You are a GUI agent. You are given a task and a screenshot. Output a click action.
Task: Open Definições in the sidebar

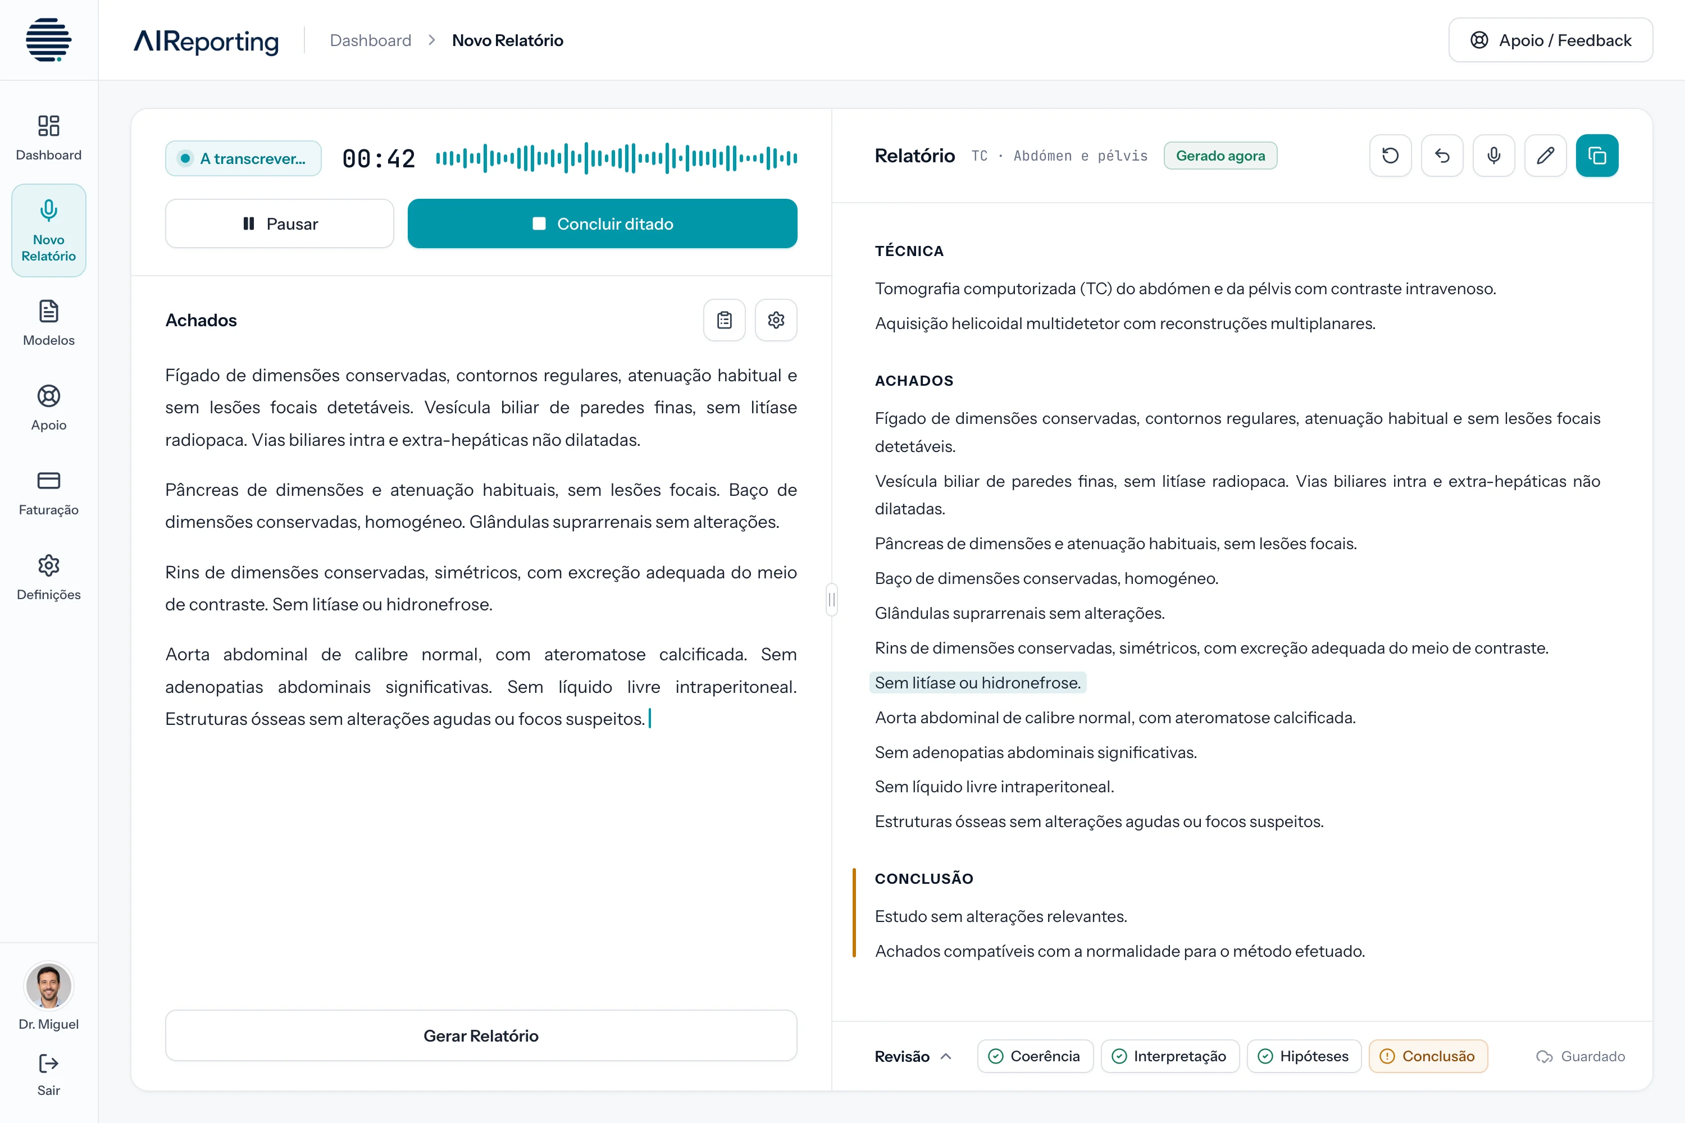click(x=49, y=577)
